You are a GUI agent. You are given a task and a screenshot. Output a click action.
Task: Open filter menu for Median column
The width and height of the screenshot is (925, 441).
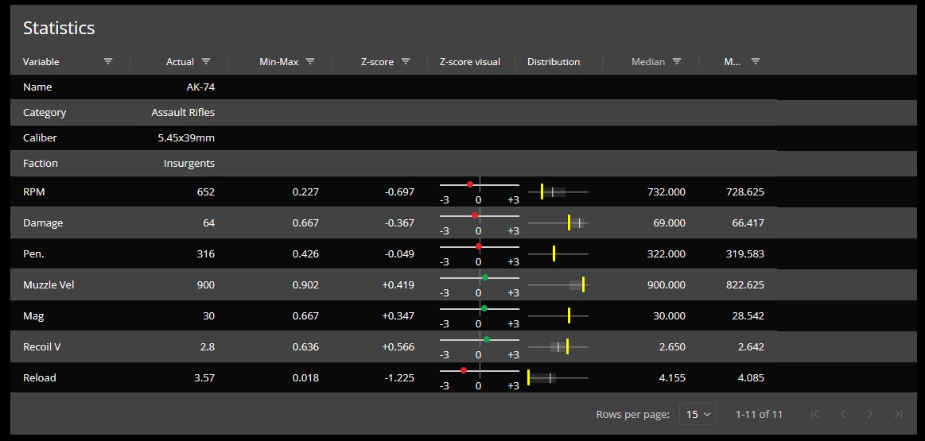[677, 61]
